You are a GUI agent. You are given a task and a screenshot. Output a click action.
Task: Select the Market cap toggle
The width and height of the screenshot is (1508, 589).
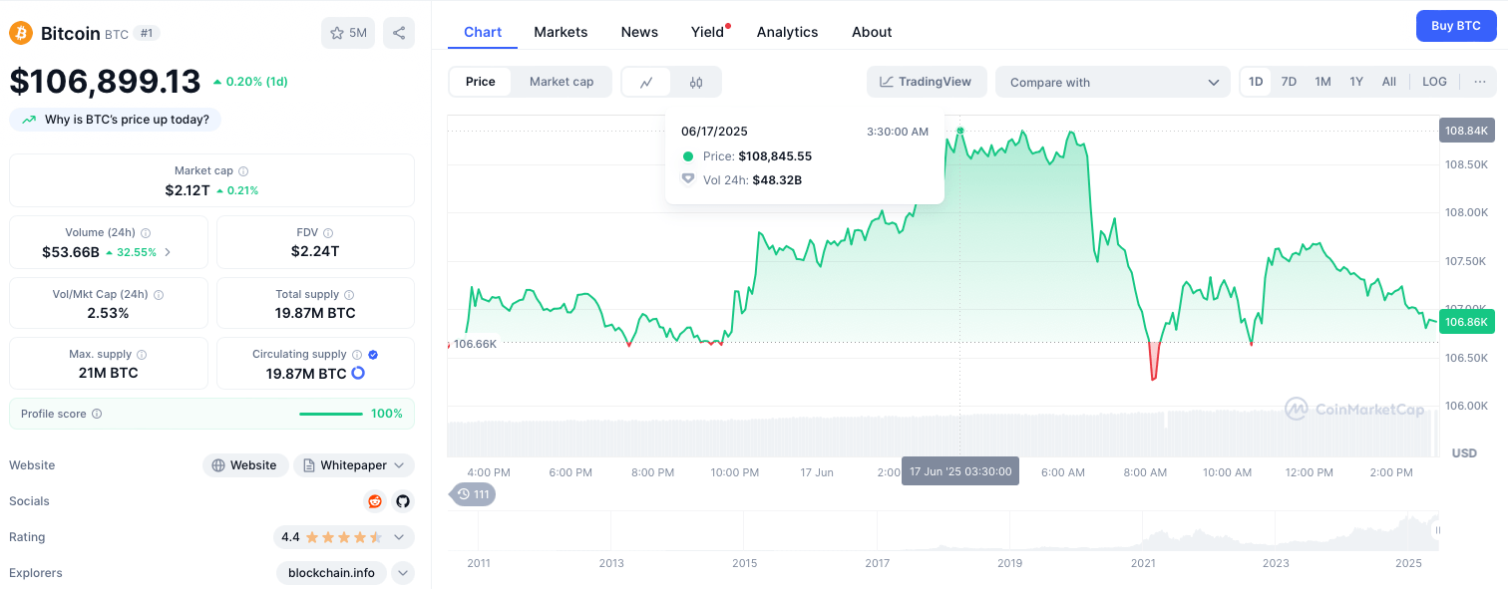[x=562, y=82]
